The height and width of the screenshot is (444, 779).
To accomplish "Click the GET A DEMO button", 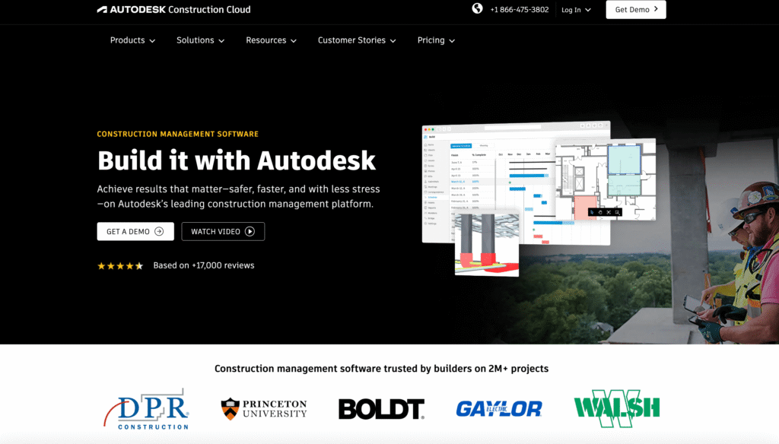I will pyautogui.click(x=135, y=231).
